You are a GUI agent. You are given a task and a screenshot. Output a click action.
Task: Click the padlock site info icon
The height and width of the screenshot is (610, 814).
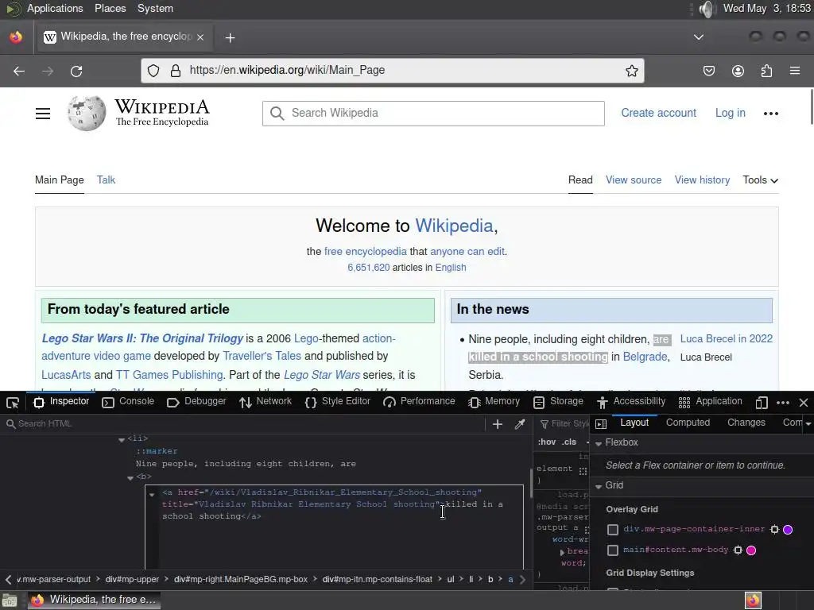click(176, 71)
